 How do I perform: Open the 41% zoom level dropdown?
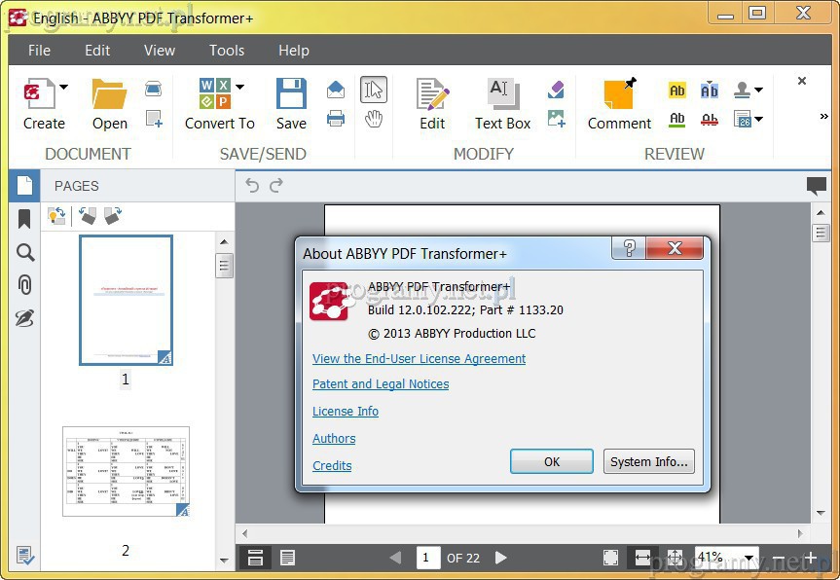click(749, 559)
